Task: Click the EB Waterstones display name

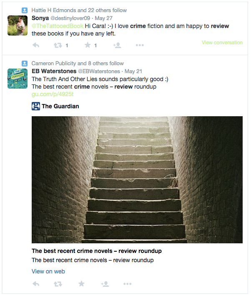Action: (54, 71)
